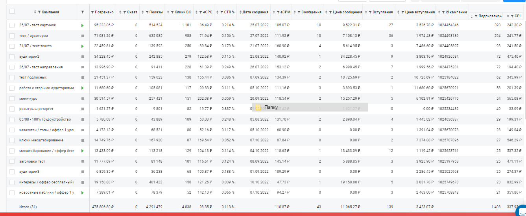Select the CPL value 832.99 ₽
526x216 pixels.
point(515,182)
